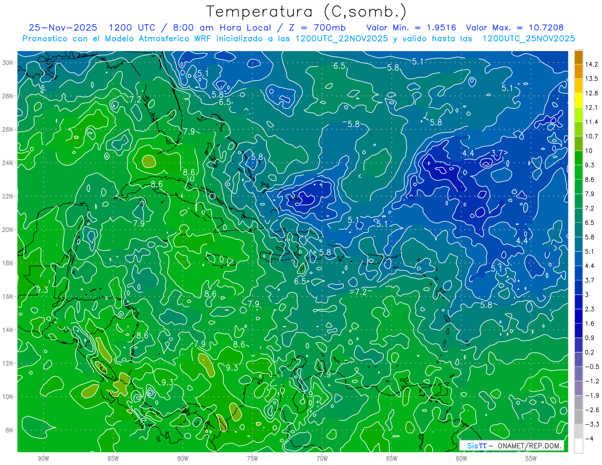This screenshot has width=602, height=465.
Task: Click the "20N" latitude axis label
Action: point(8,230)
